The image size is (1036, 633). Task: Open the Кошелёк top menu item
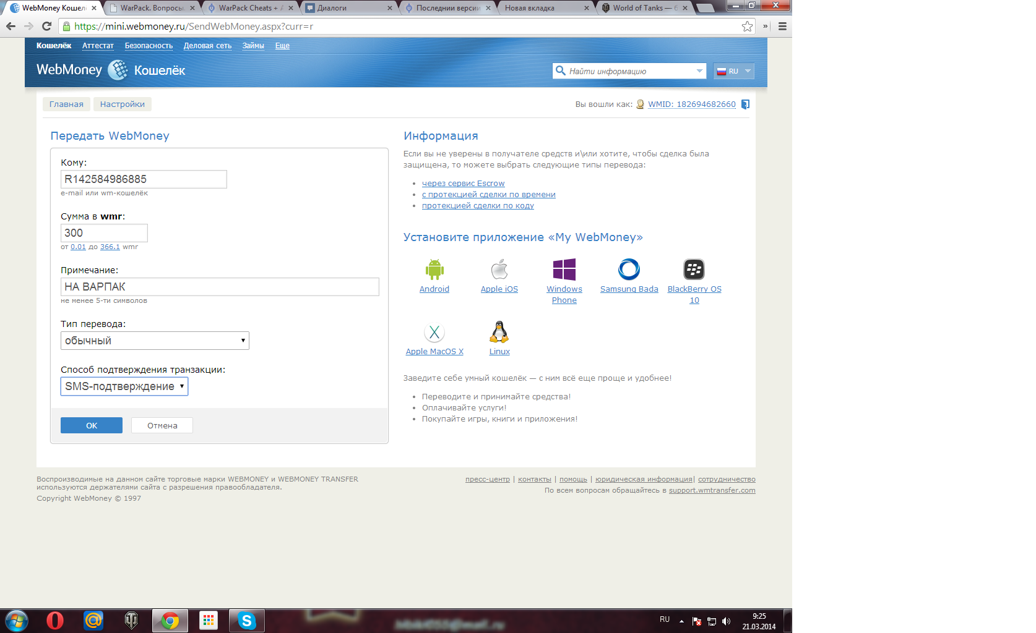coord(54,46)
